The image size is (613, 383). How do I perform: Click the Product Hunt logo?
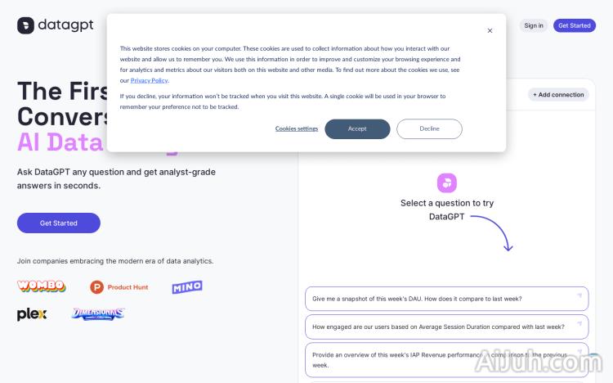tap(119, 287)
